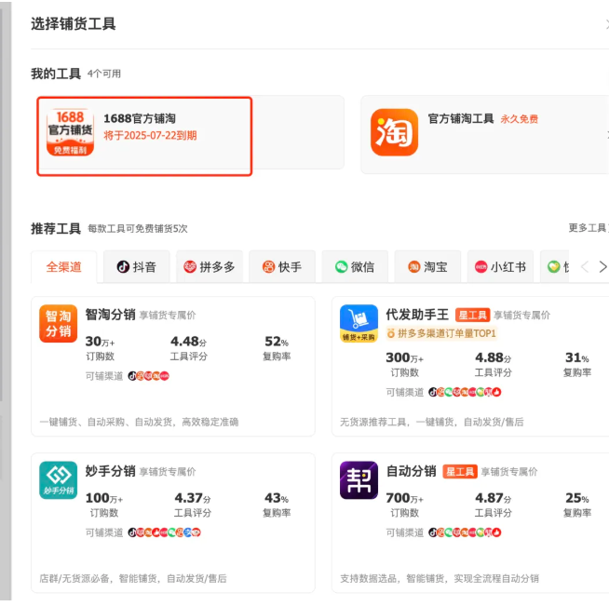Click 自动分销 supported channel icons row
Image resolution: width=609 pixels, height=606 pixels.
(465, 532)
